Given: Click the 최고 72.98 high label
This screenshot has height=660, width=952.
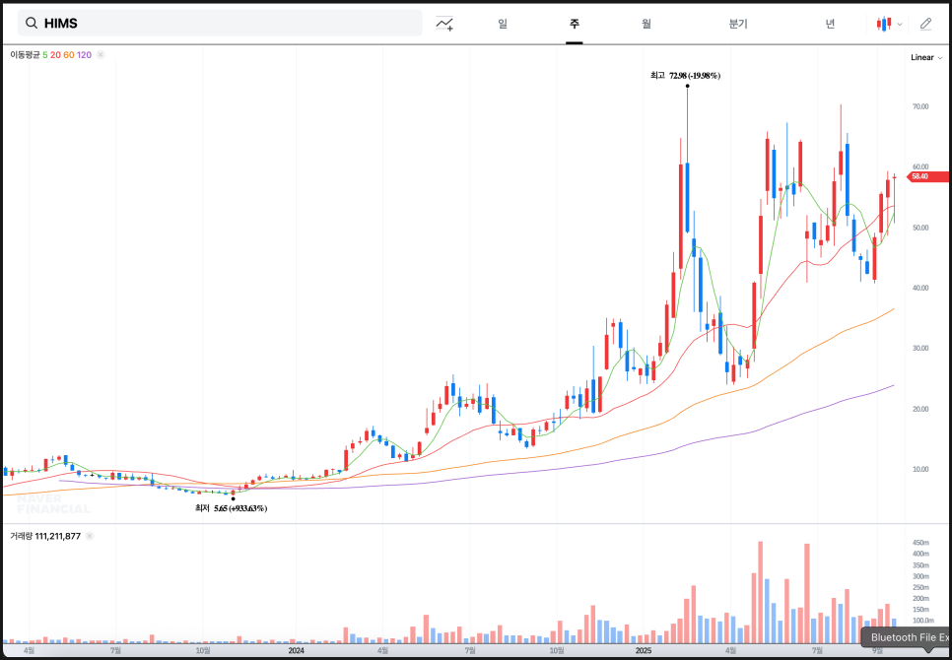Looking at the screenshot, I should (686, 76).
